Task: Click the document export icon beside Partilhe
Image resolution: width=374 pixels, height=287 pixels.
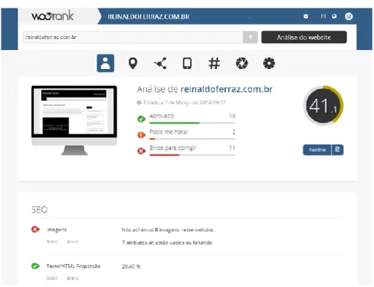Action: [x=337, y=150]
